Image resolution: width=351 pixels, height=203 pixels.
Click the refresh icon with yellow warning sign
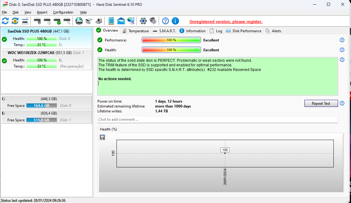coord(15,21)
